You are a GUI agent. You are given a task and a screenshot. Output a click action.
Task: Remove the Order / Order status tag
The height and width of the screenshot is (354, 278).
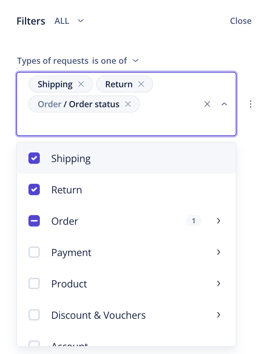point(128,104)
